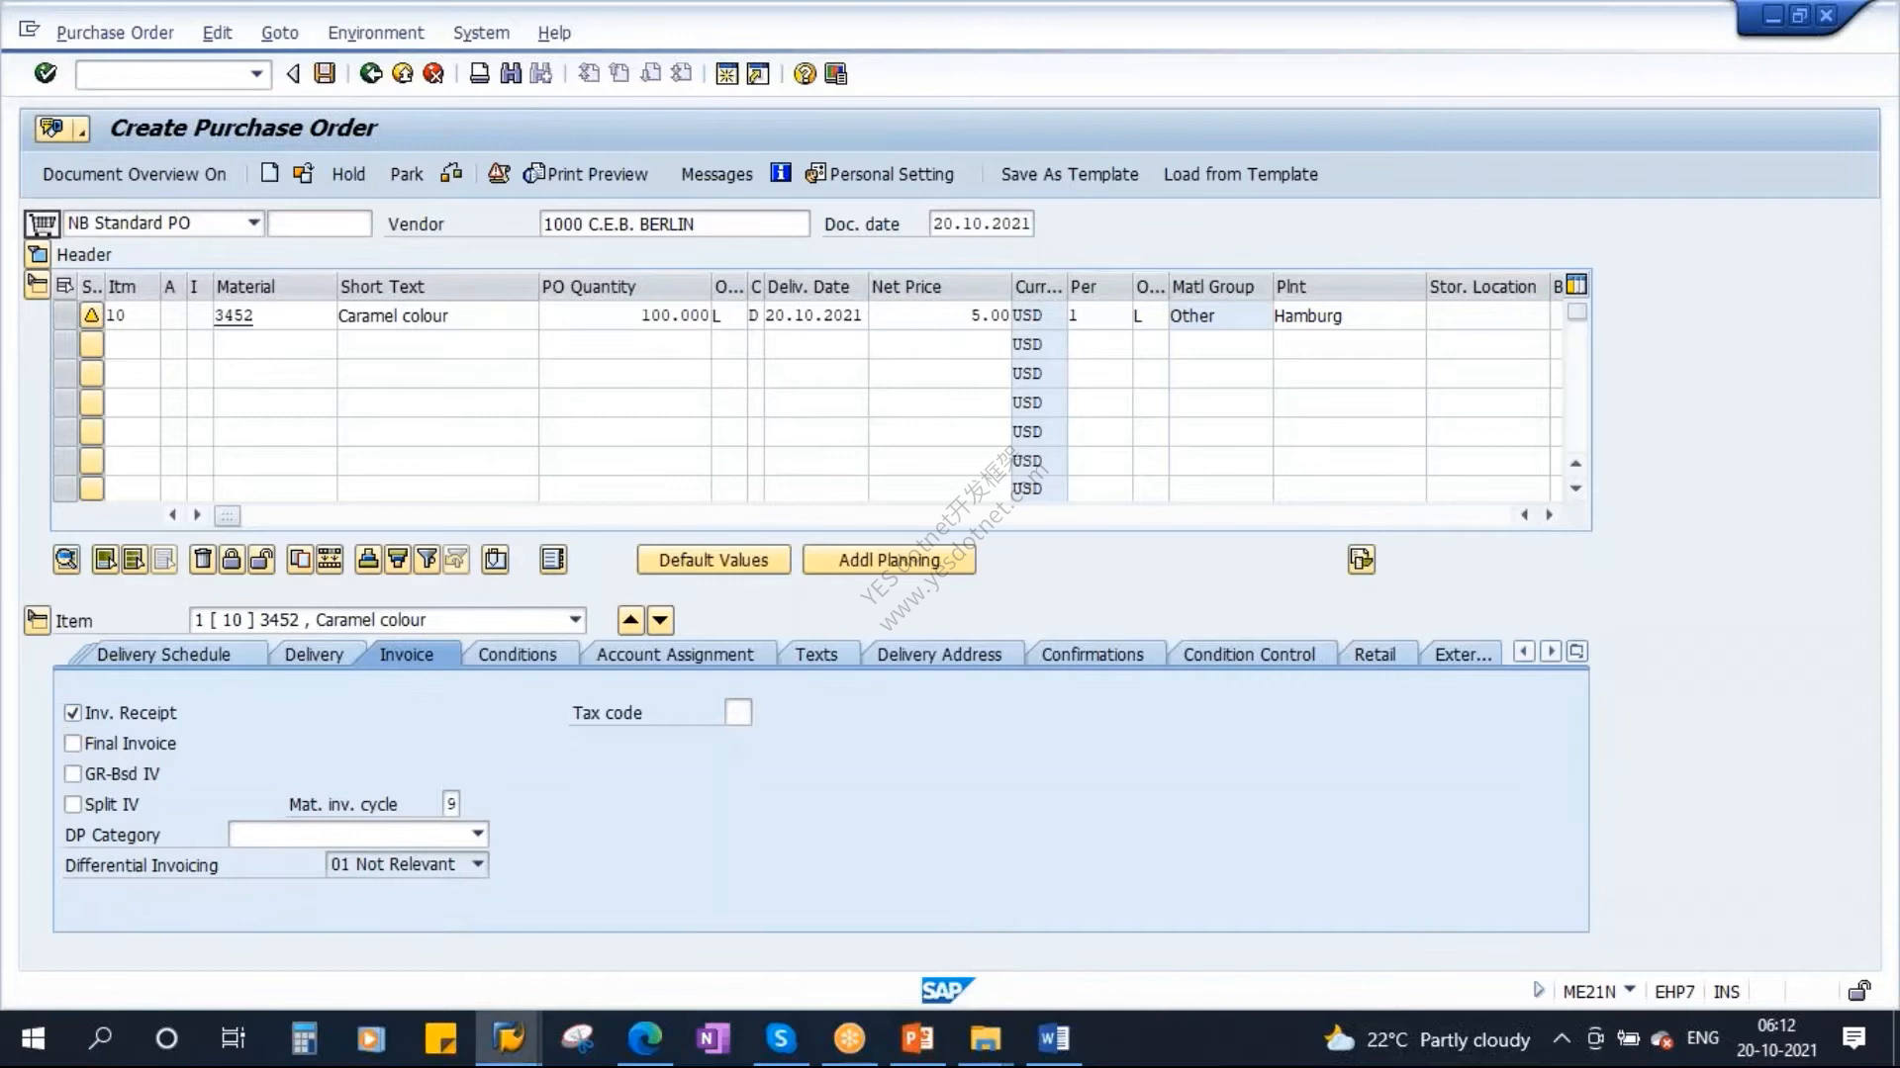Click the Default Values button
Image resolution: width=1900 pixels, height=1068 pixels.
pyautogui.click(x=713, y=560)
